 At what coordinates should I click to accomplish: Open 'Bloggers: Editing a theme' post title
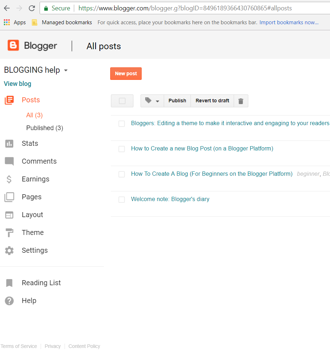click(x=230, y=123)
